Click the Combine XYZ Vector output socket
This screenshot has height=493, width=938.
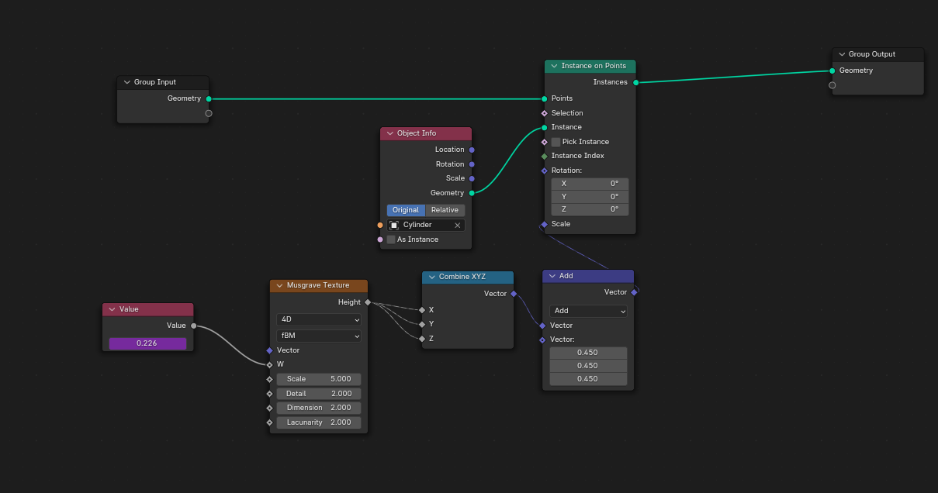[514, 294]
